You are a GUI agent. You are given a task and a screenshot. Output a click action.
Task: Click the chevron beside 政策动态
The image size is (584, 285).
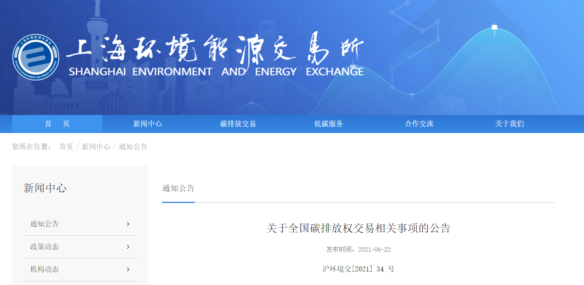pyautogui.click(x=128, y=247)
